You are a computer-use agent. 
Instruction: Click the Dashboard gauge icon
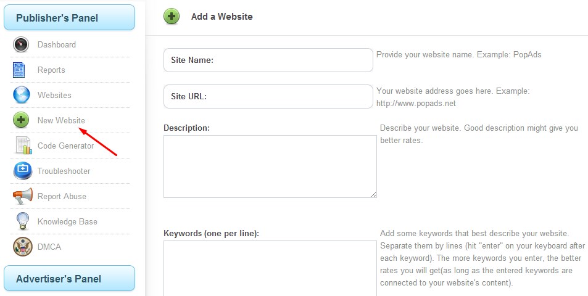click(22, 45)
